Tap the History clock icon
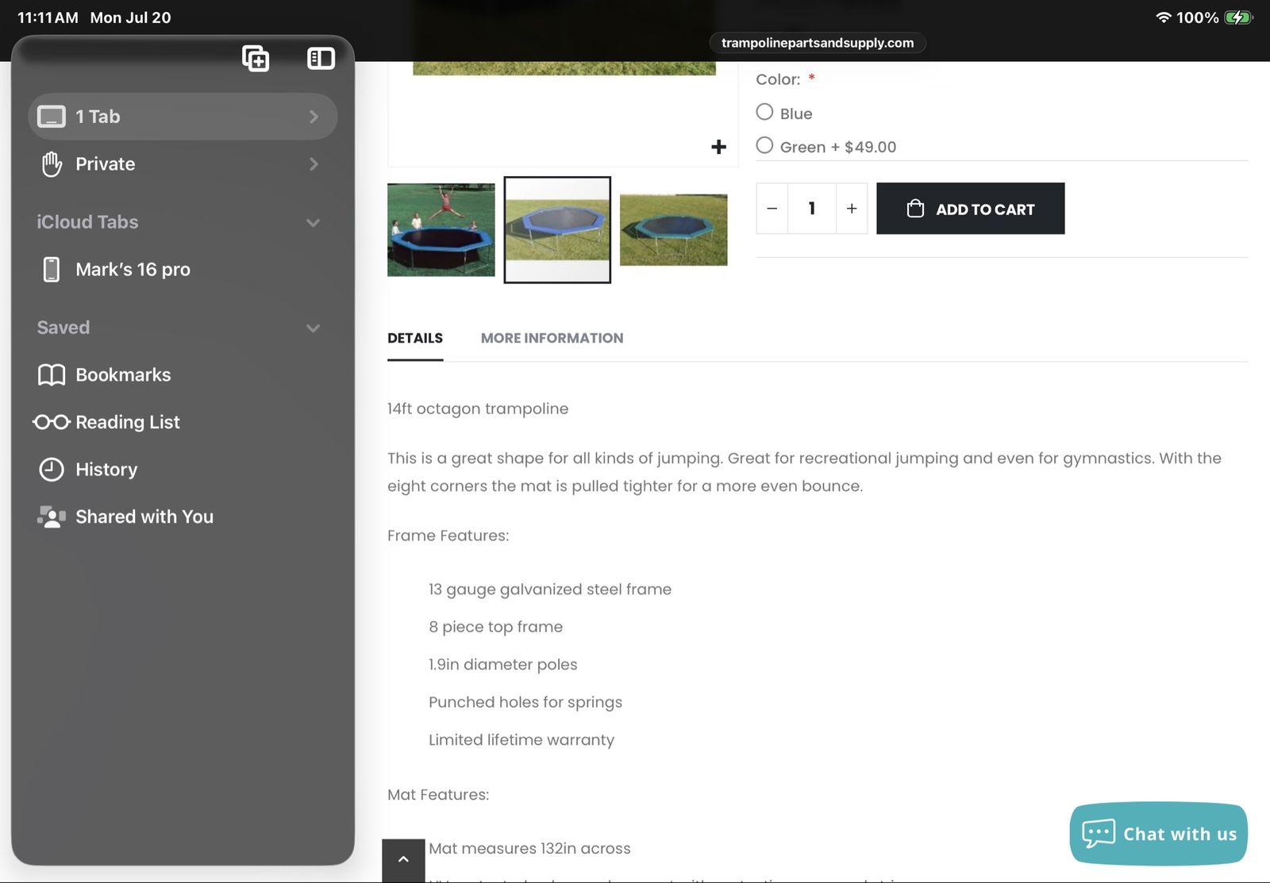 coord(52,470)
